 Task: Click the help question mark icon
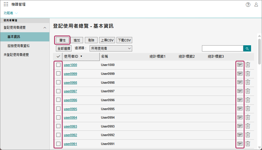248,4
